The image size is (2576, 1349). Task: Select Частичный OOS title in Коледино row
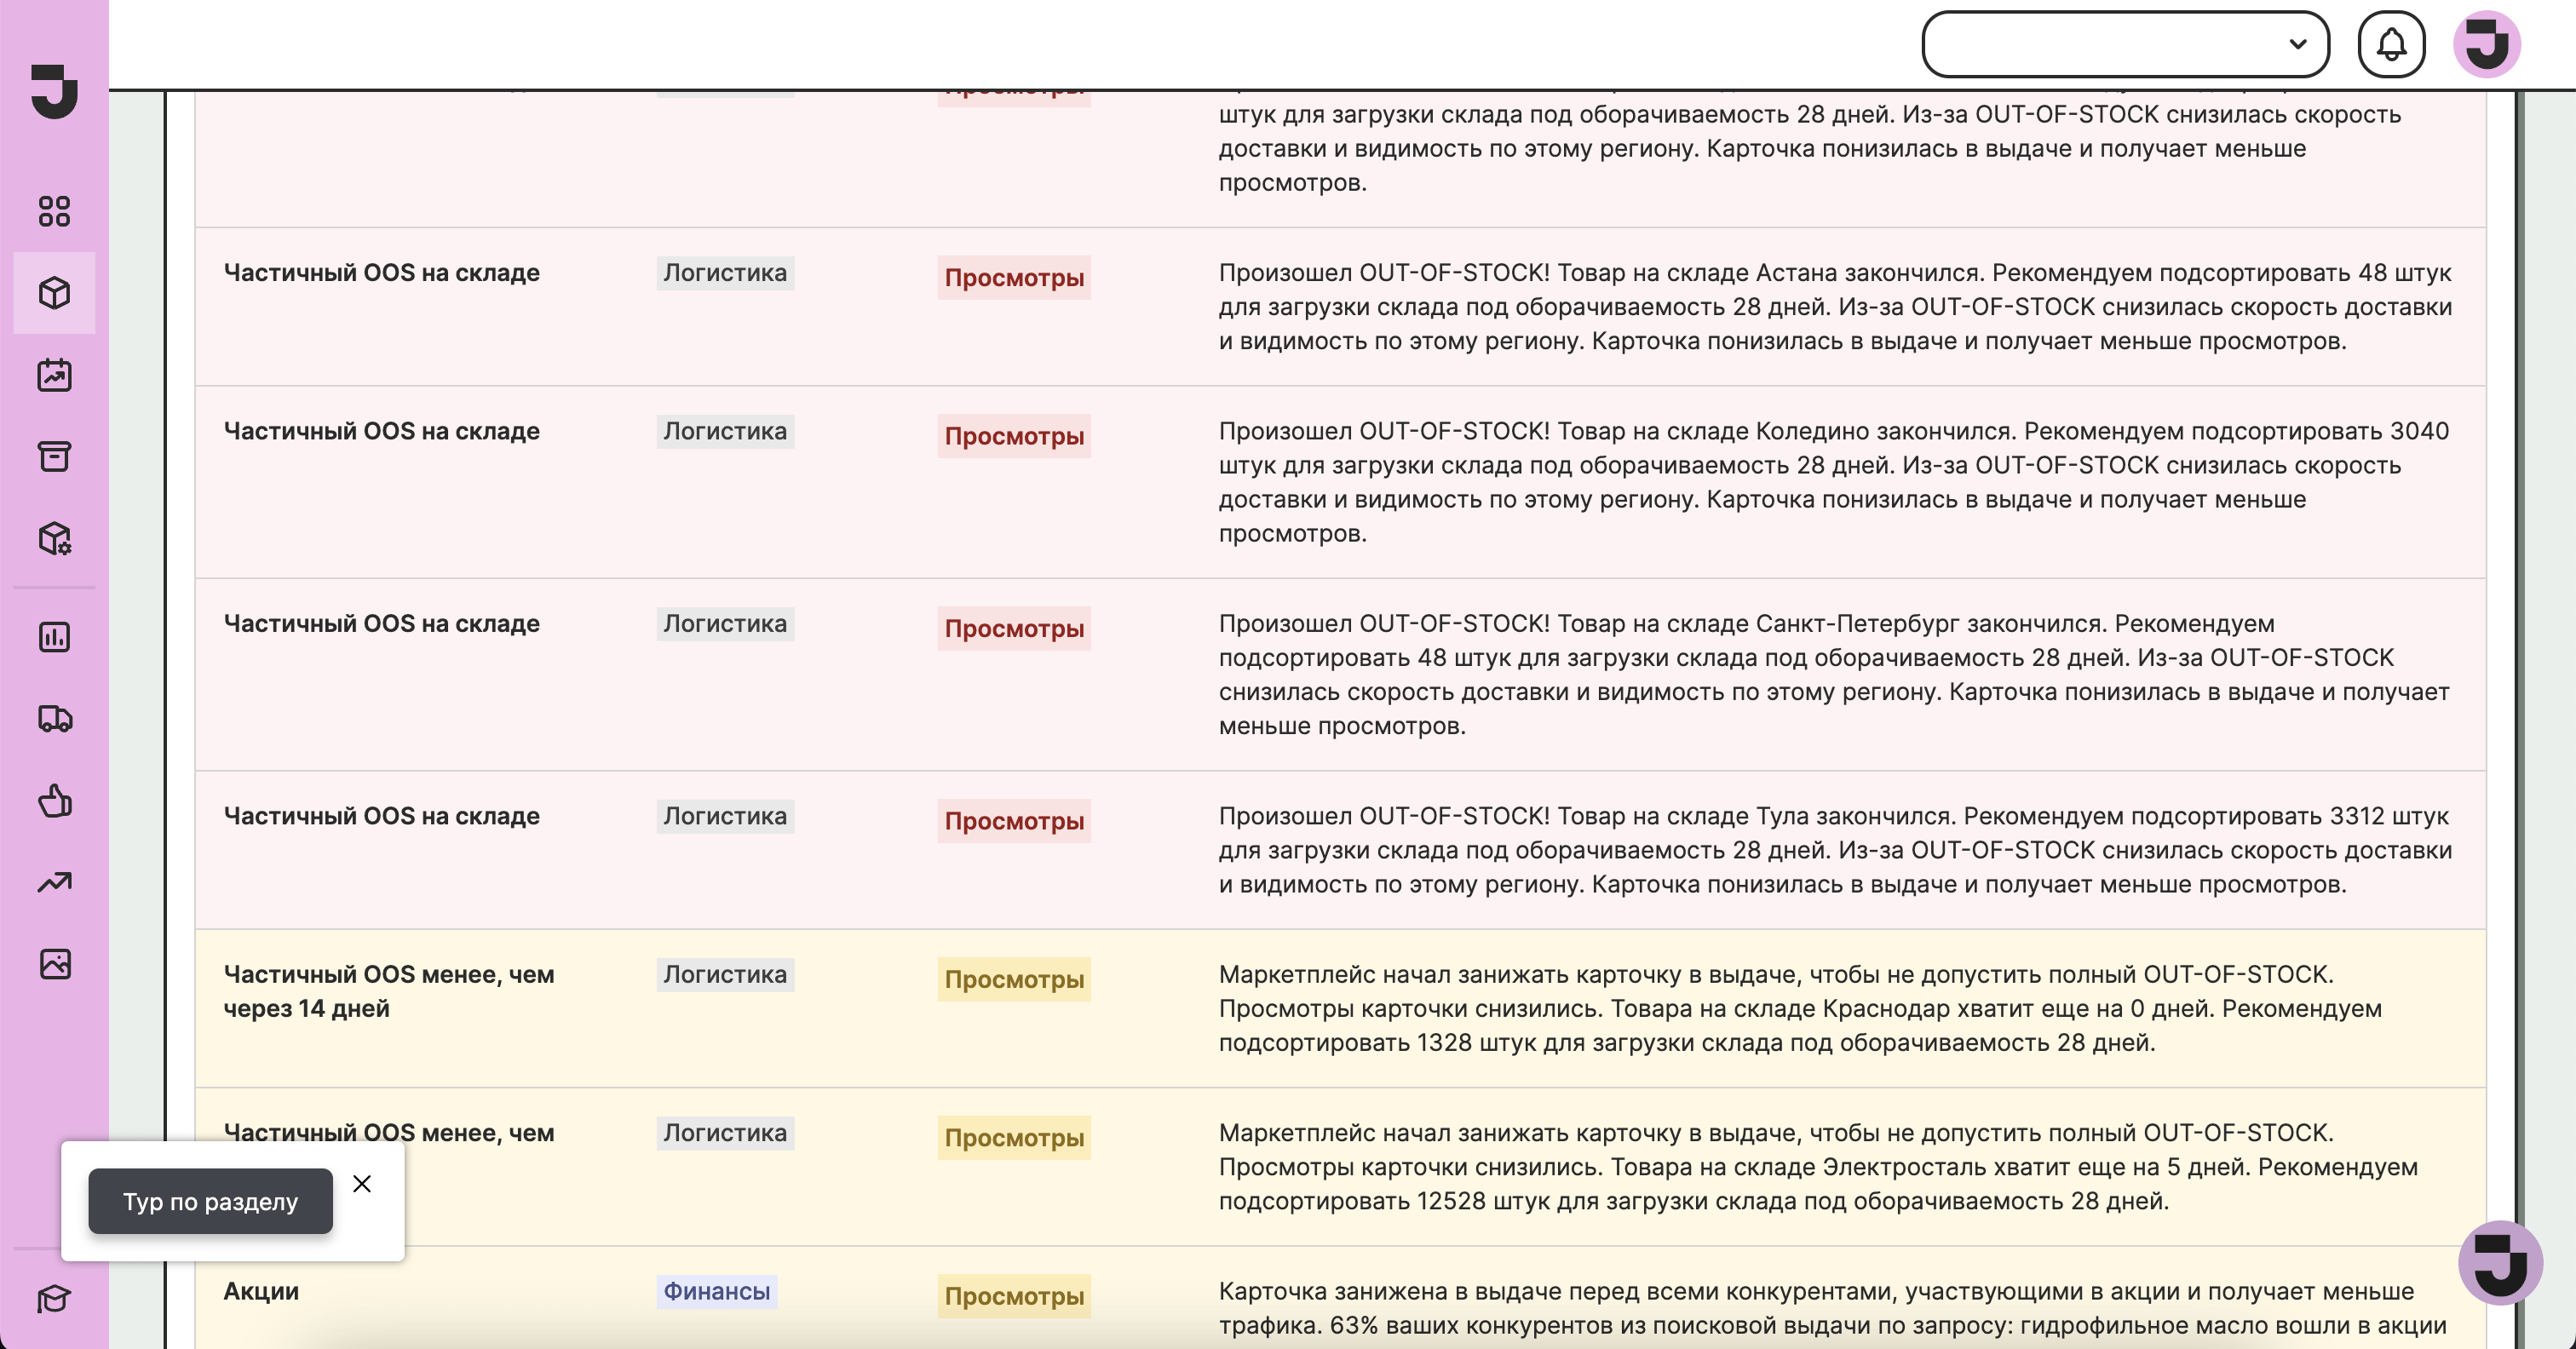381,431
